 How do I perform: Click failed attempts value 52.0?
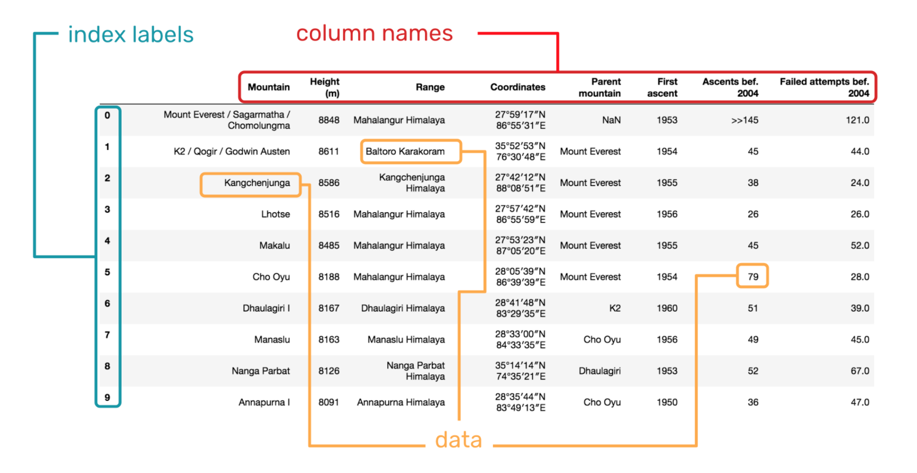(860, 245)
